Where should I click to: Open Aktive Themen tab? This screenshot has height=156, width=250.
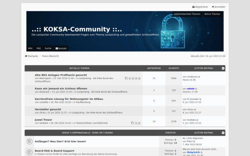coord(212,14)
